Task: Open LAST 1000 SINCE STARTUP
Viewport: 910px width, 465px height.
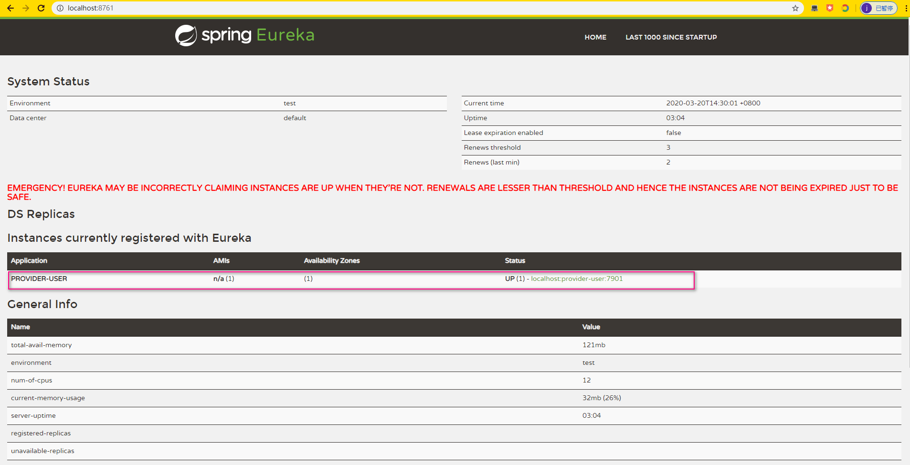Action: tap(671, 37)
